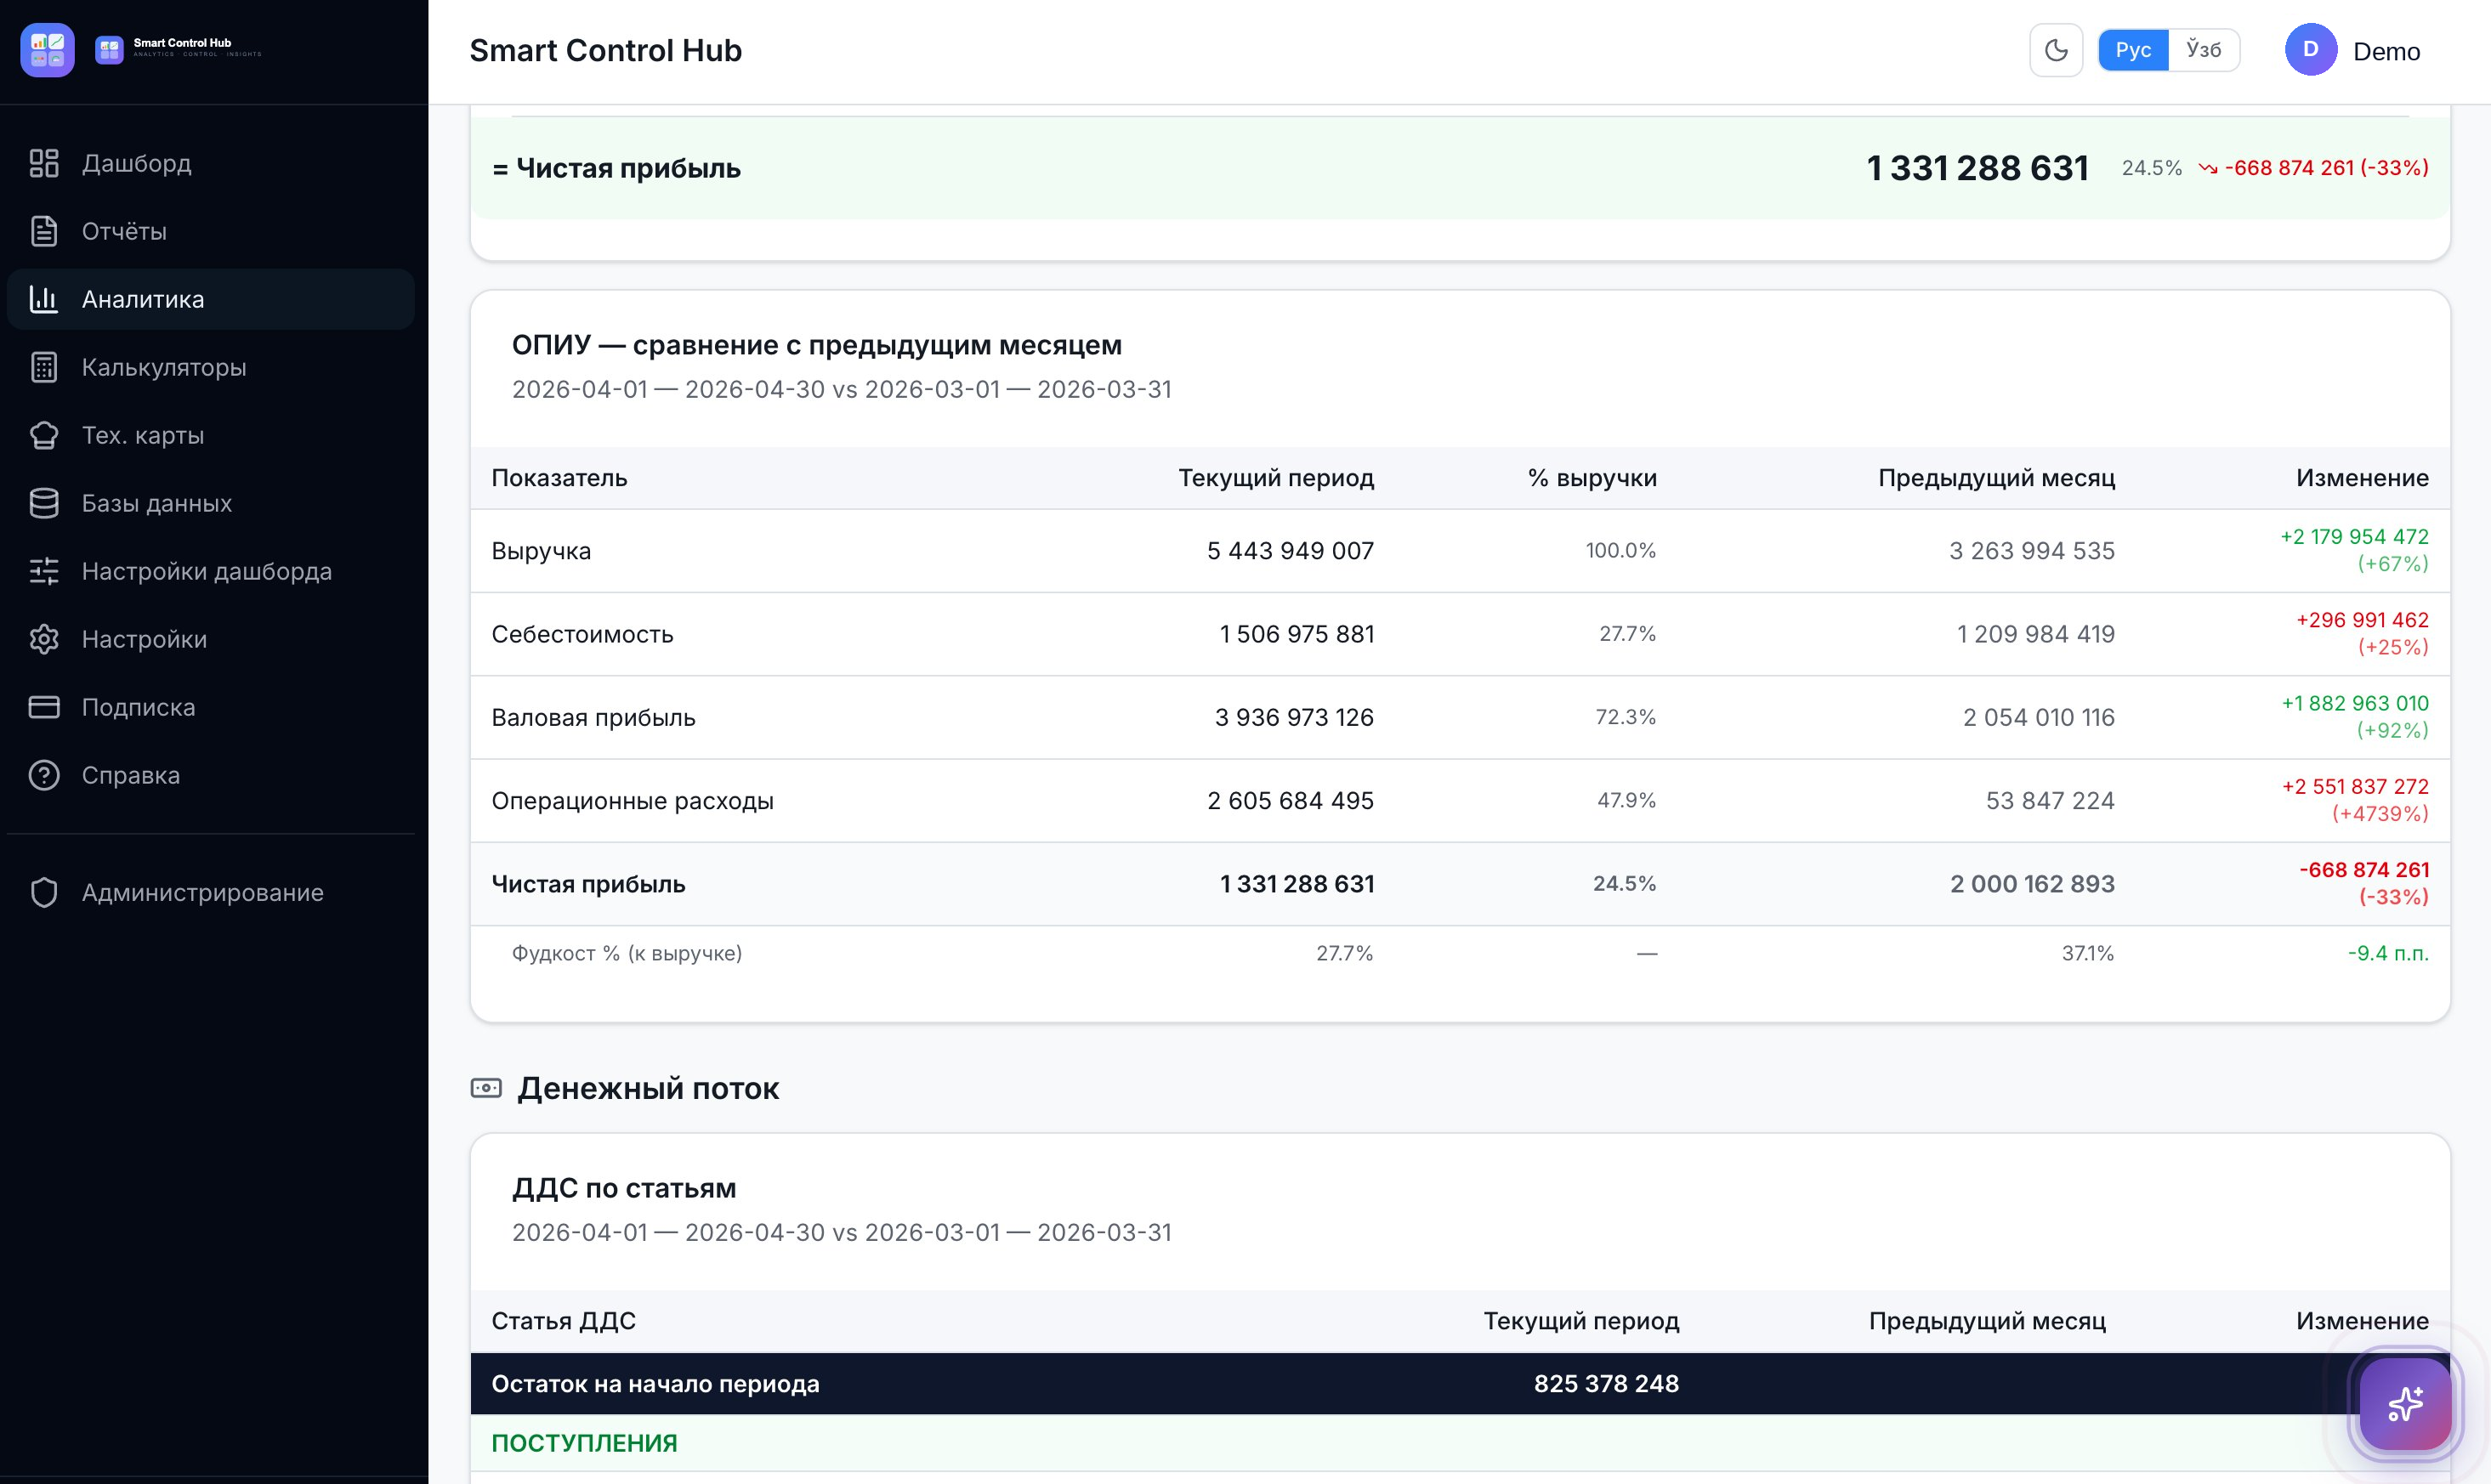2491x1484 pixels.
Task: Open the AI assistant sparkle button
Action: 2405,1404
